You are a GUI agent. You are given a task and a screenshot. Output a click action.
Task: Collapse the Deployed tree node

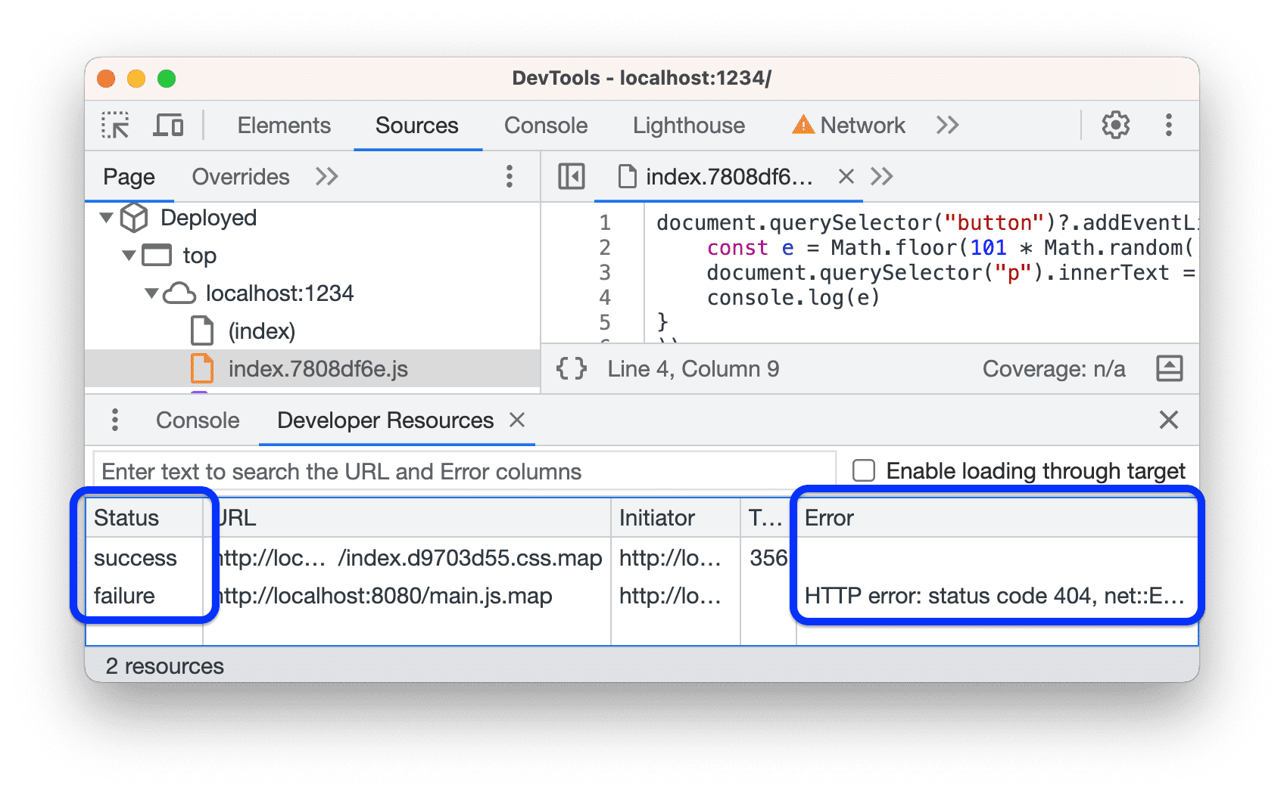pos(107,218)
